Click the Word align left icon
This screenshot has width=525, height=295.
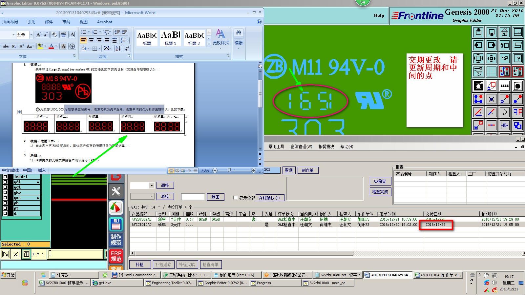(x=84, y=40)
